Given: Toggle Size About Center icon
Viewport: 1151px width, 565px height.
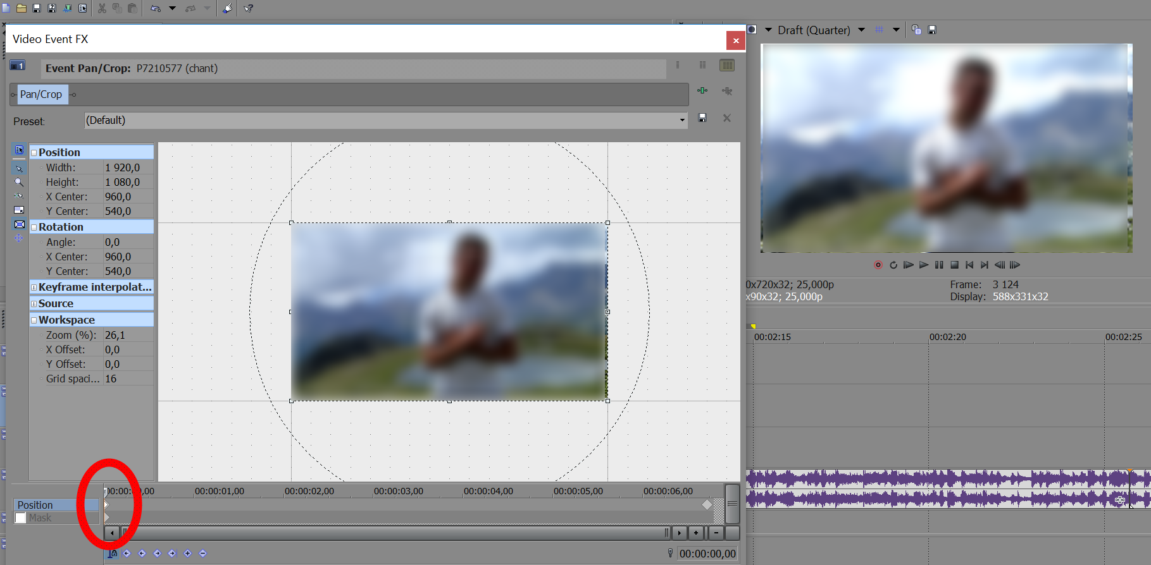Looking at the screenshot, I should pos(19,224).
